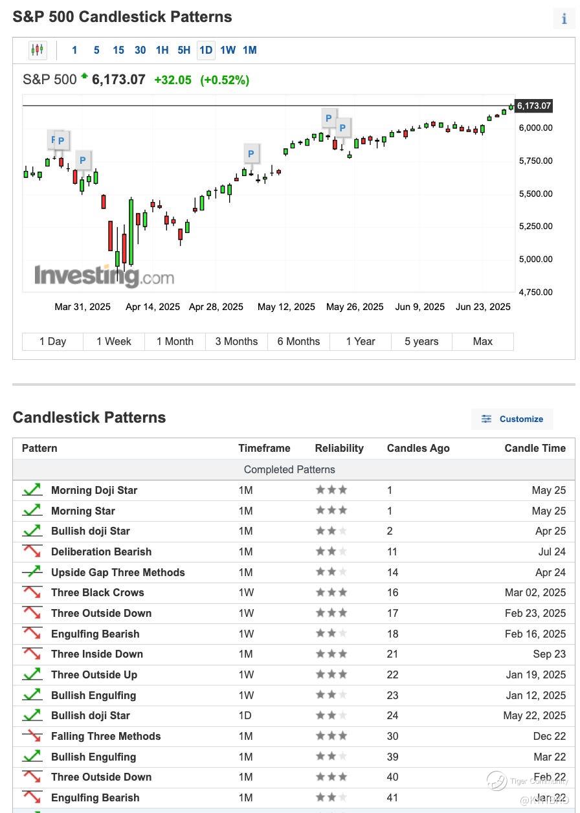Click the Deliberation Bearish pattern name

click(x=101, y=551)
